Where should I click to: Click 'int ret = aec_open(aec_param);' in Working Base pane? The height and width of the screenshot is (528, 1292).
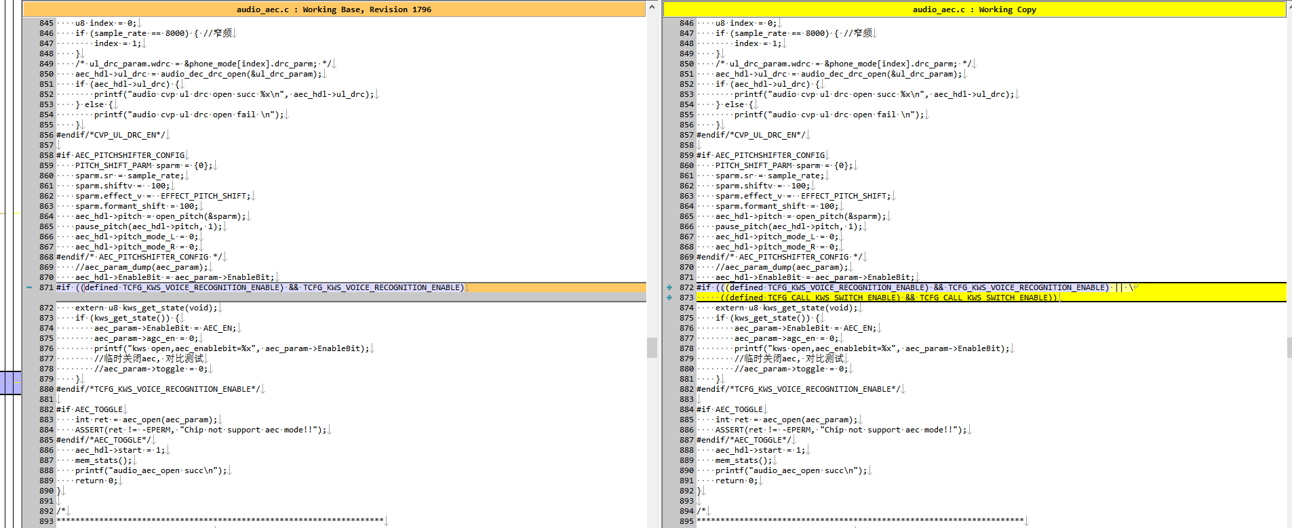tap(146, 420)
